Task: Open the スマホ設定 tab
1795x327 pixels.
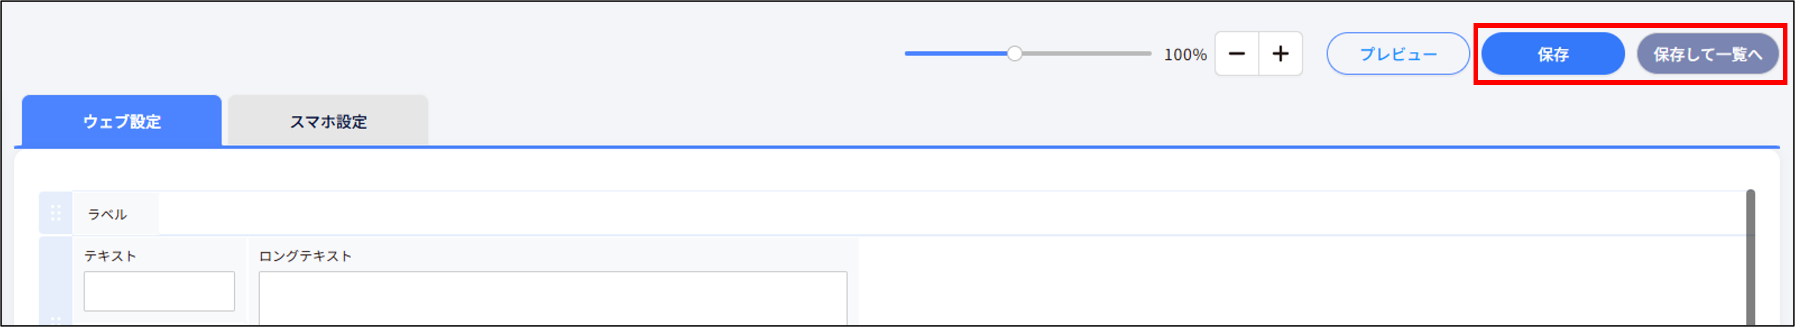Action: (x=328, y=121)
